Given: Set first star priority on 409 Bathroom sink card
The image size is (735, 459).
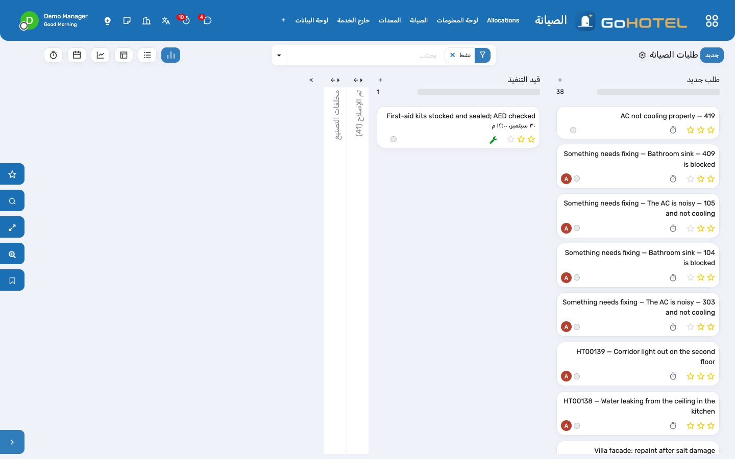Looking at the screenshot, I should tap(711, 179).
